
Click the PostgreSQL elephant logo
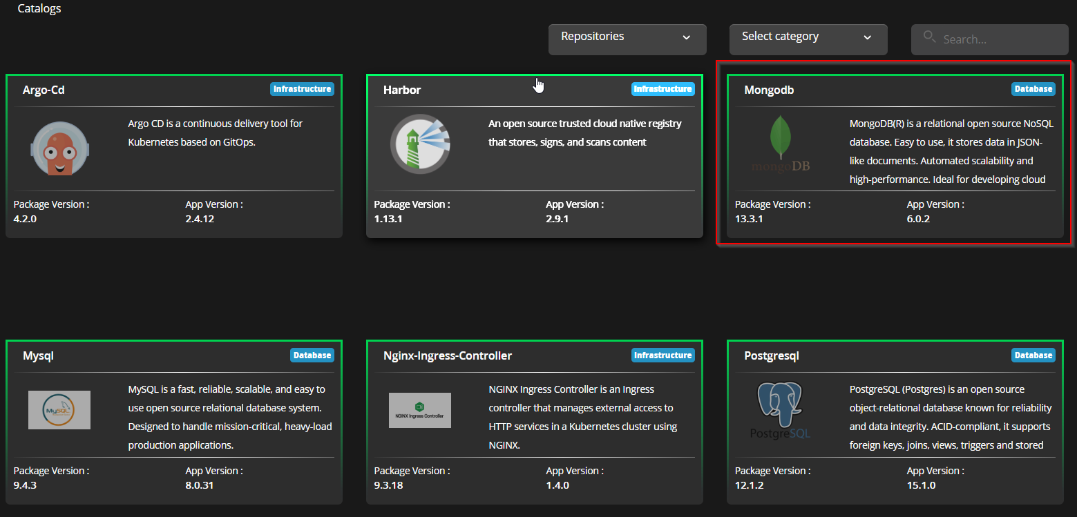pos(781,410)
